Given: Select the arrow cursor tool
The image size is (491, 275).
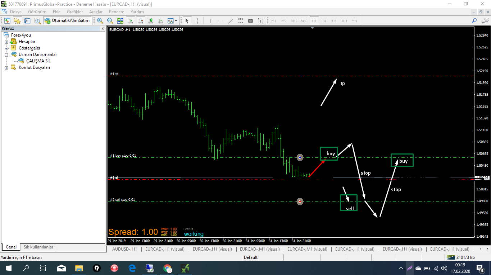Looking at the screenshot, I should point(187,21).
